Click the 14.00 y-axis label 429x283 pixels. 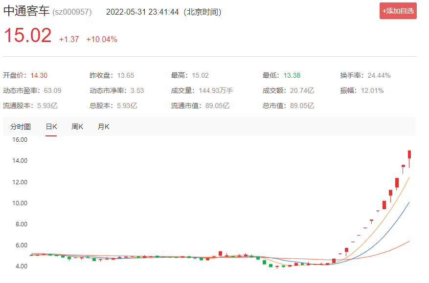pyautogui.click(x=20, y=161)
